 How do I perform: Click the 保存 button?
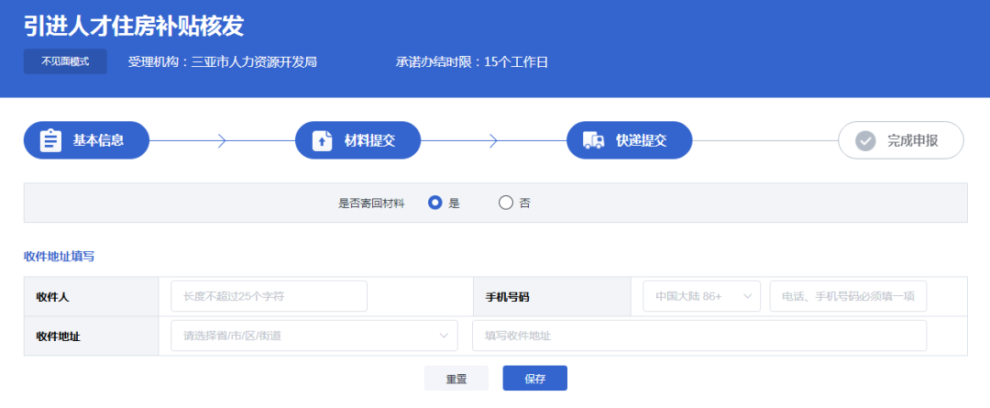[534, 379]
